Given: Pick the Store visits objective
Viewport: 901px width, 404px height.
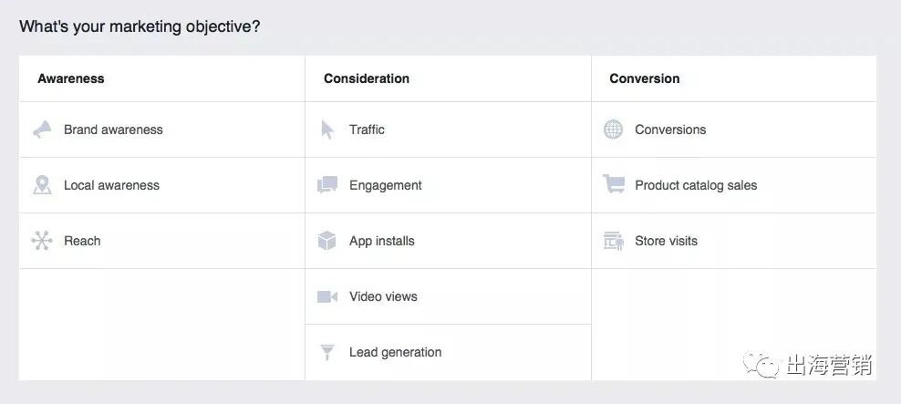Looking at the screenshot, I should [x=666, y=241].
